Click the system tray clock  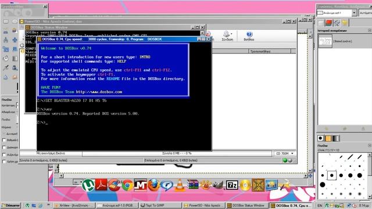point(364,206)
